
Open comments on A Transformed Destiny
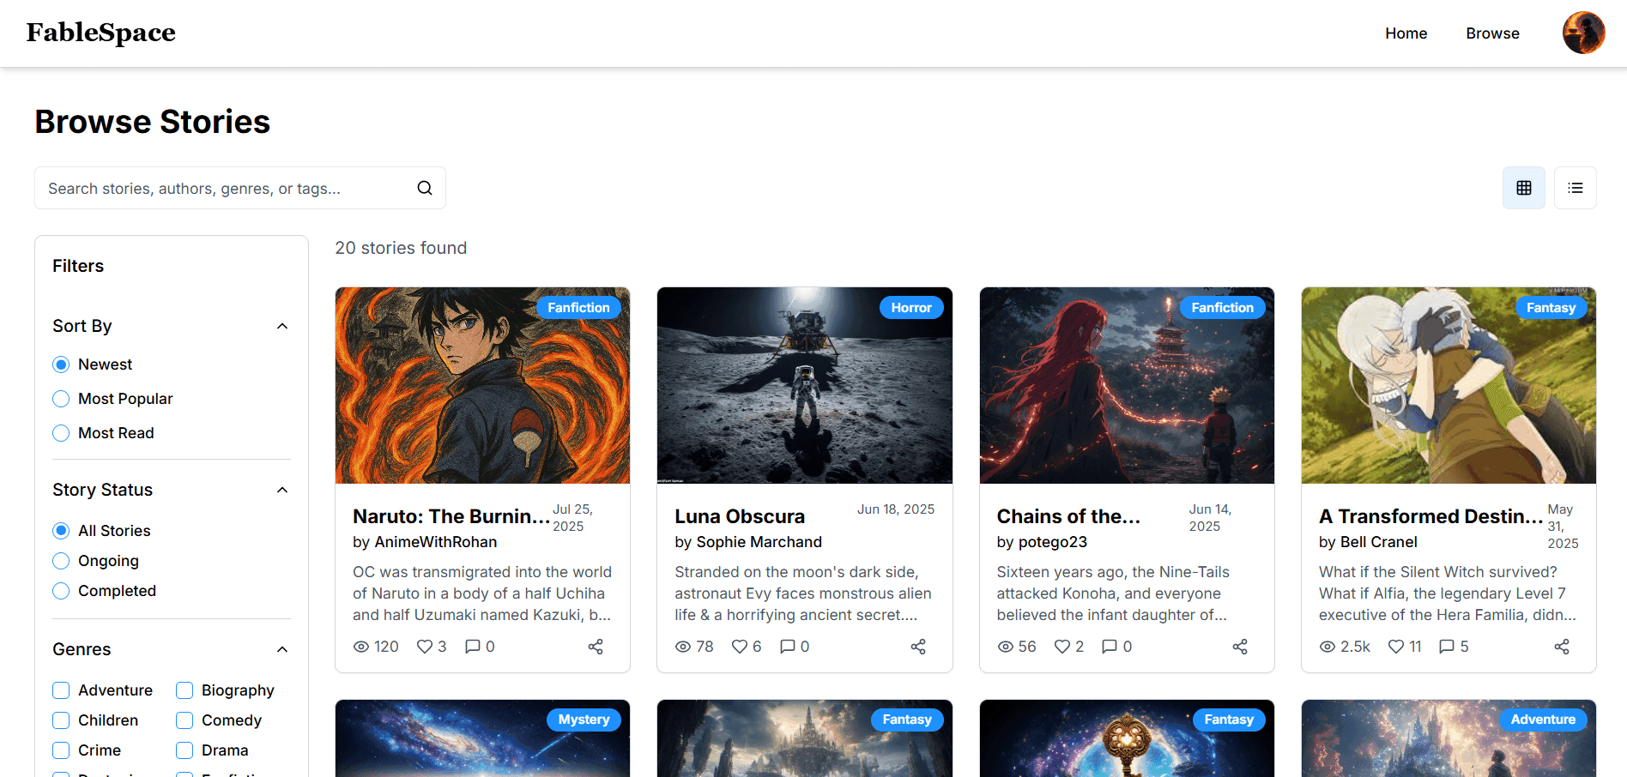click(x=1447, y=646)
